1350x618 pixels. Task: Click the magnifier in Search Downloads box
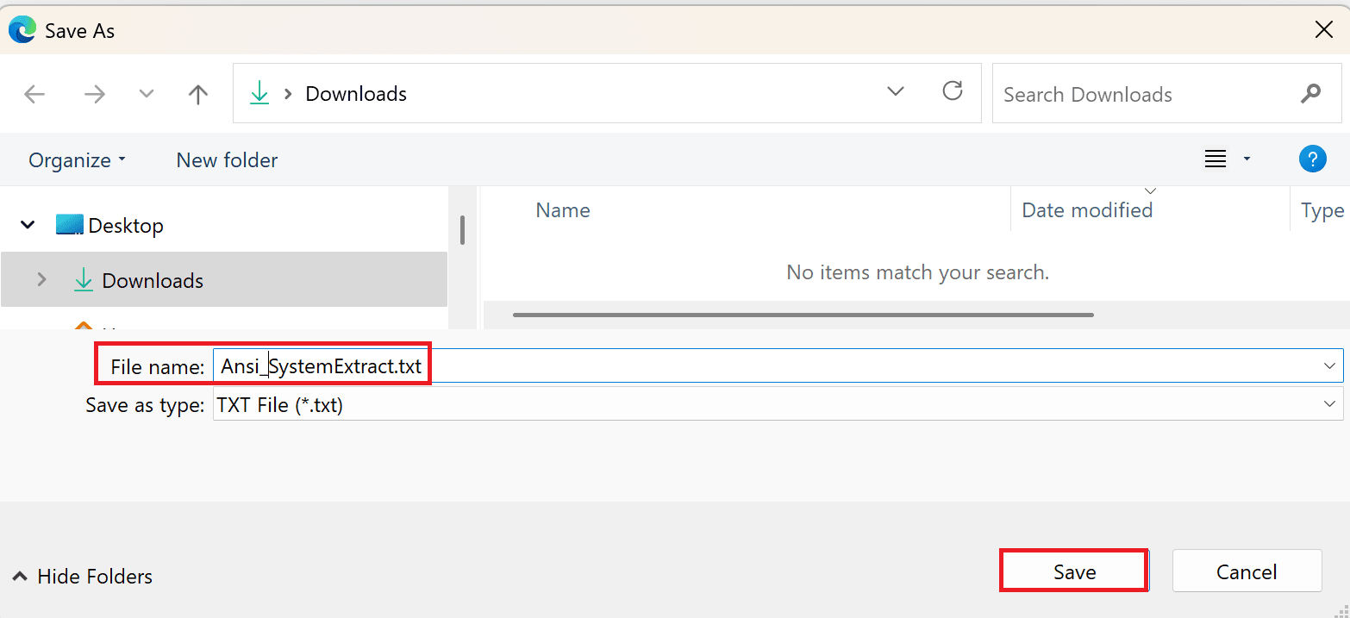pos(1310,93)
